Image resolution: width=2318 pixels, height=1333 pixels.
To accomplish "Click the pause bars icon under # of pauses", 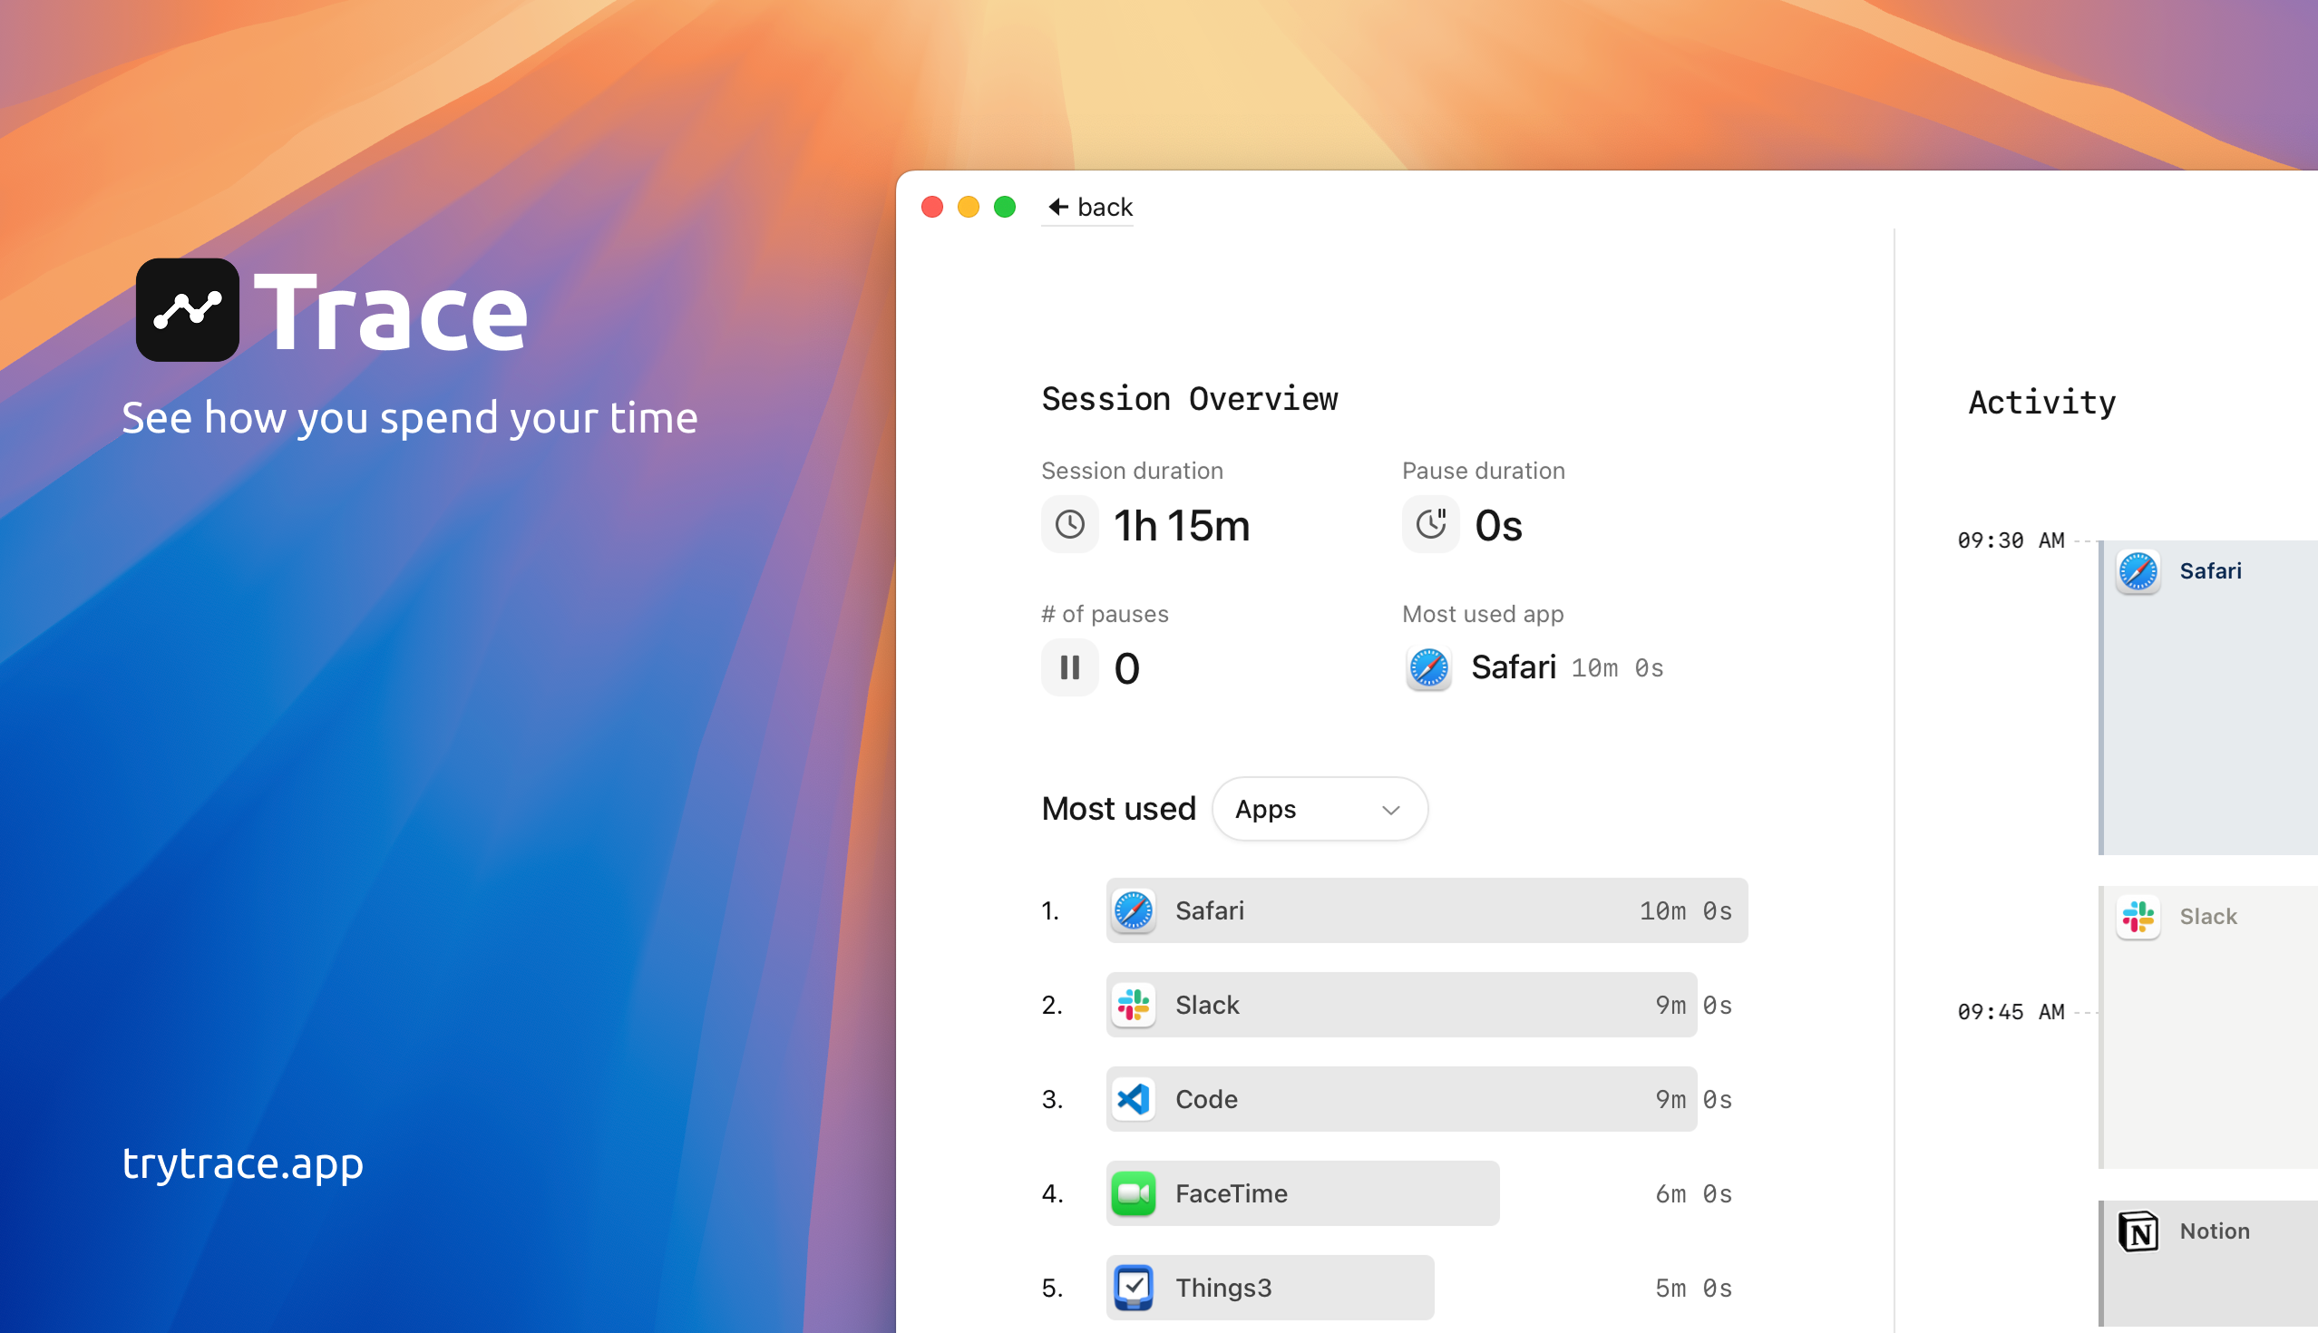I will (x=1069, y=668).
